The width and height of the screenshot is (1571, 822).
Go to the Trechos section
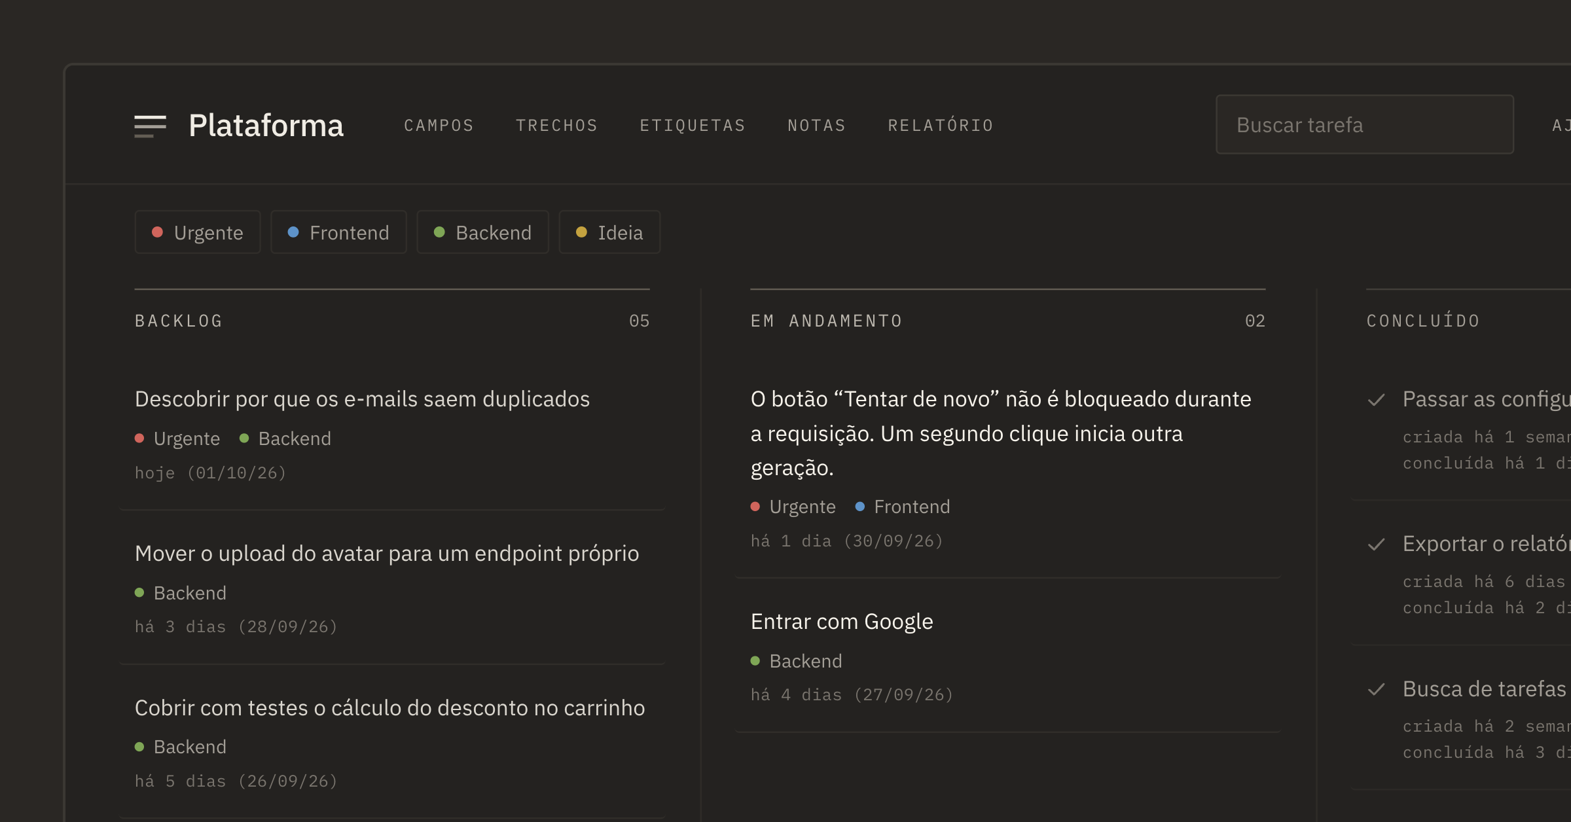556,125
